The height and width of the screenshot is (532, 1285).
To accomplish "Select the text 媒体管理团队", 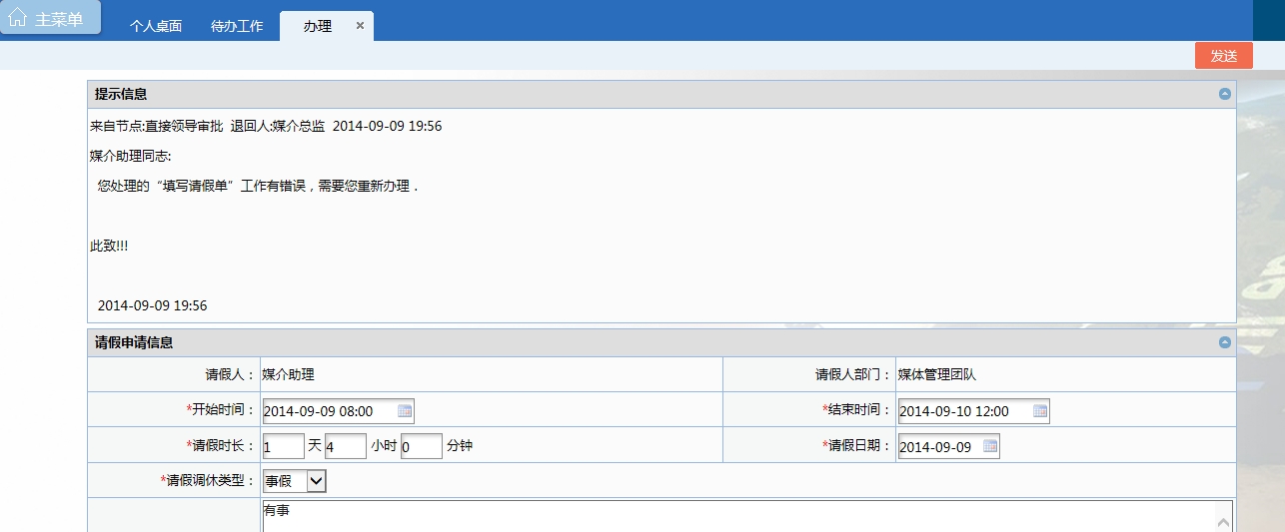I will pyautogui.click(x=936, y=374).
